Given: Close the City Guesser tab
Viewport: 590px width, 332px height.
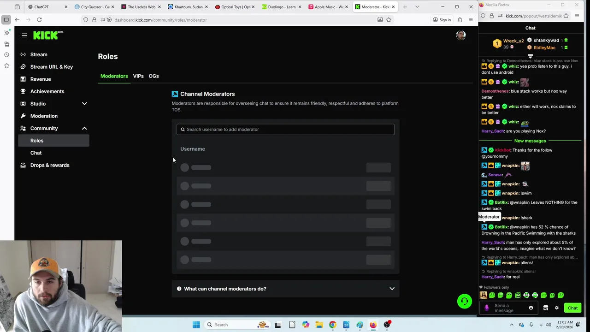Looking at the screenshot, I should pyautogui.click(x=112, y=7).
